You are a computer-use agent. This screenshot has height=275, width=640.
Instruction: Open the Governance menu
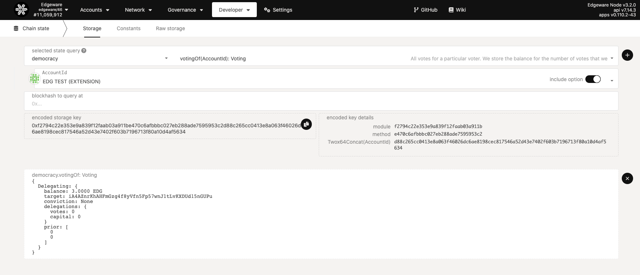(x=185, y=10)
